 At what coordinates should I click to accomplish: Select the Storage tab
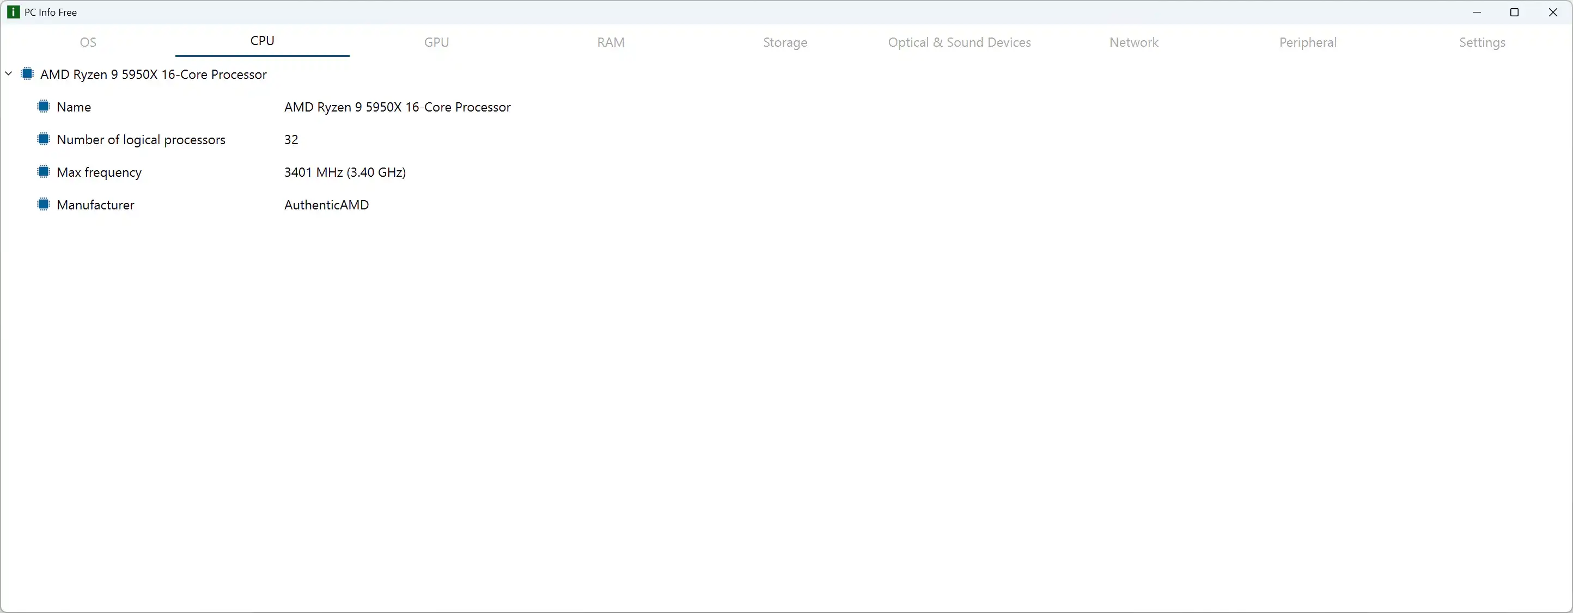point(785,42)
